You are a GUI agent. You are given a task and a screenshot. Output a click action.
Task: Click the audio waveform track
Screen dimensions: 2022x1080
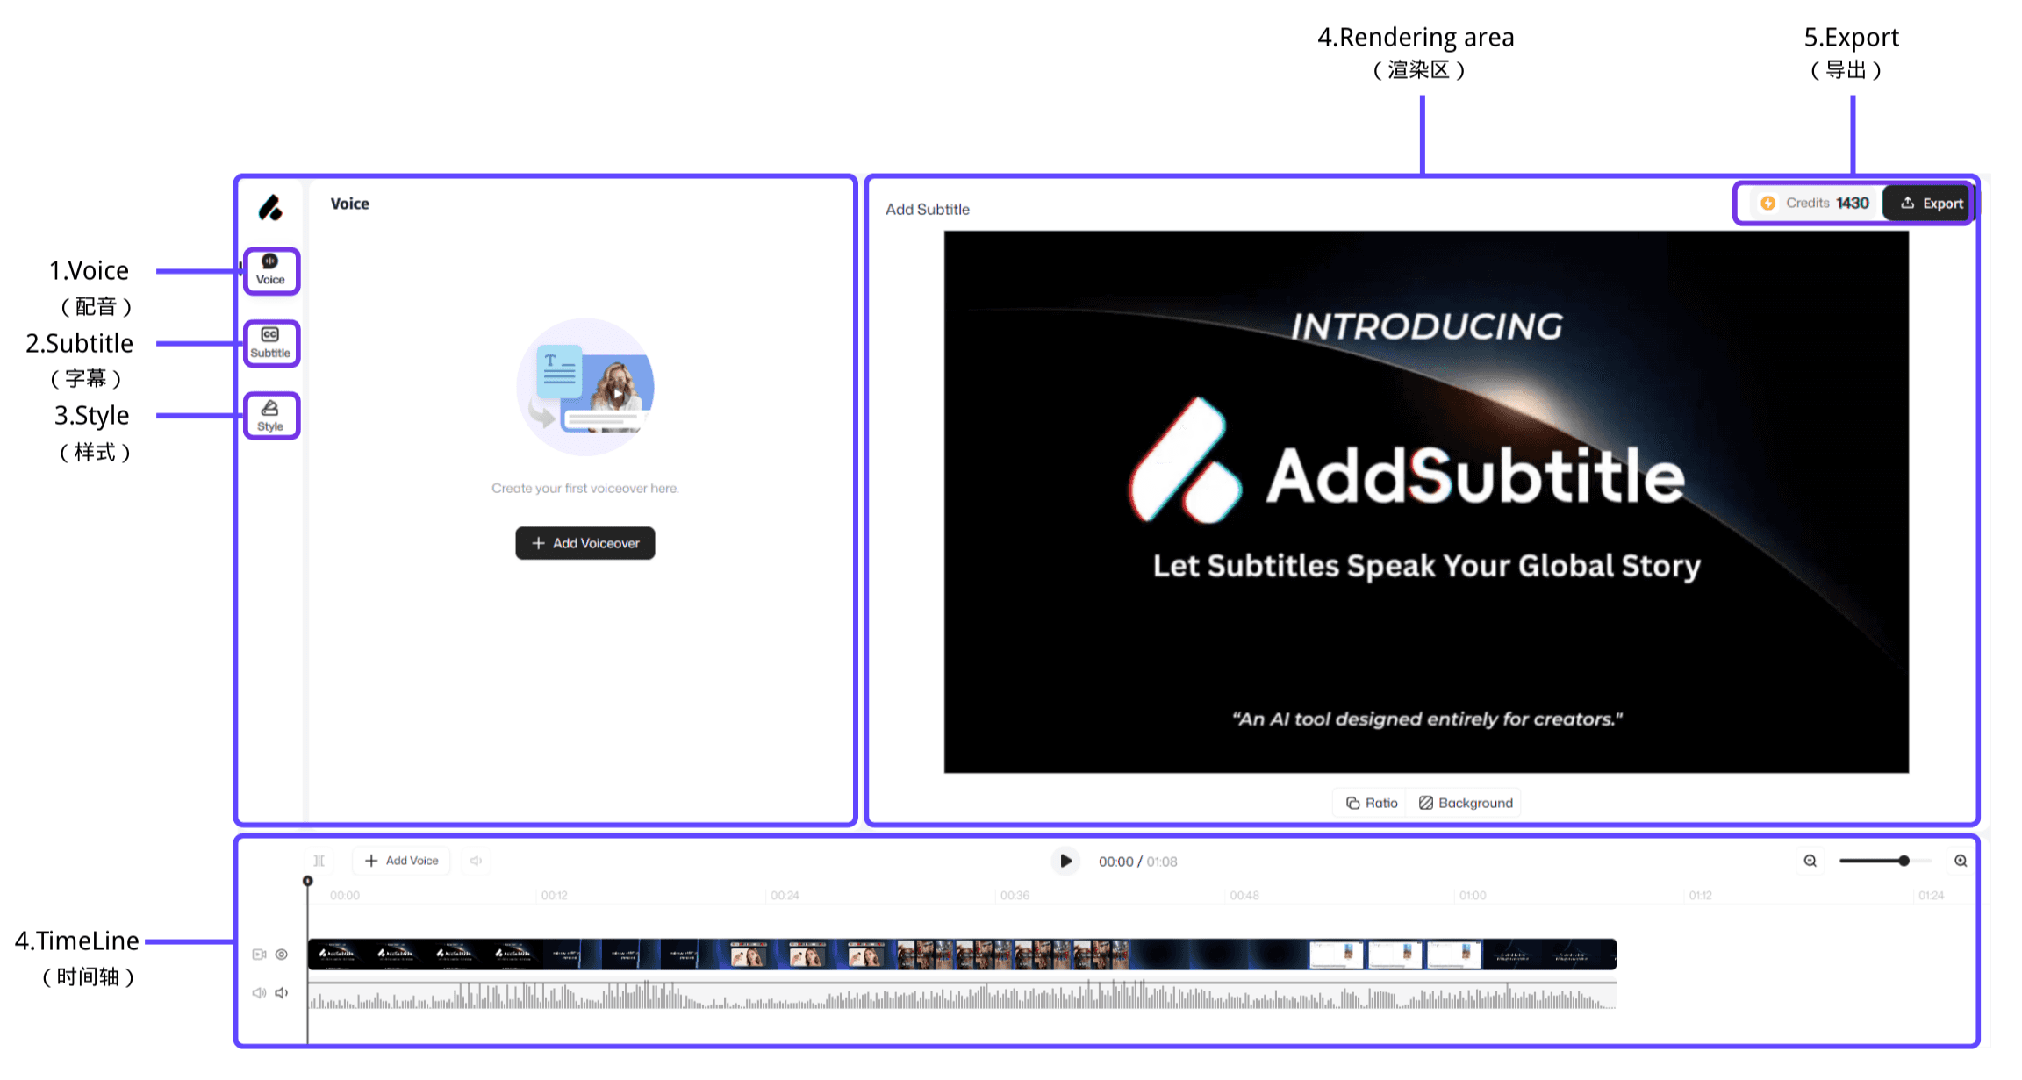961,998
